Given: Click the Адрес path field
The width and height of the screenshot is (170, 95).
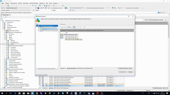Looking at the screenshot, I should (x=80, y=13).
